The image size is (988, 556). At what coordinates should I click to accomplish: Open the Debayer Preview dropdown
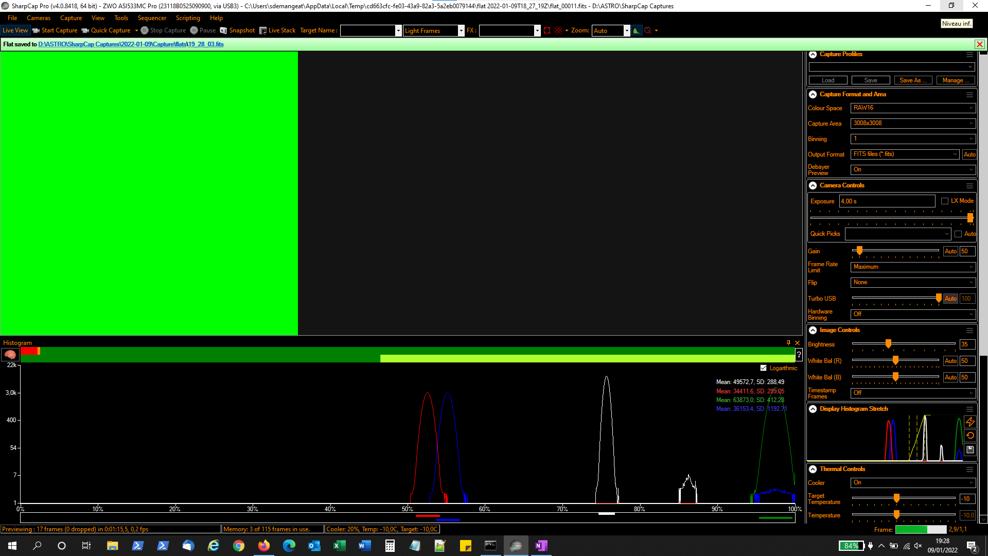coord(913,170)
